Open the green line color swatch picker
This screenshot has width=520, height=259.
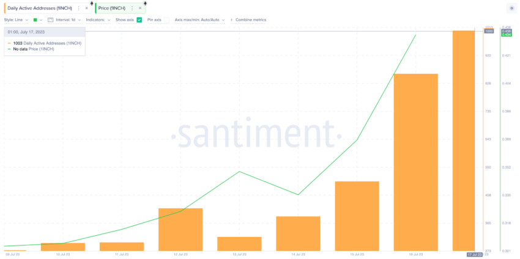[x=38, y=20]
